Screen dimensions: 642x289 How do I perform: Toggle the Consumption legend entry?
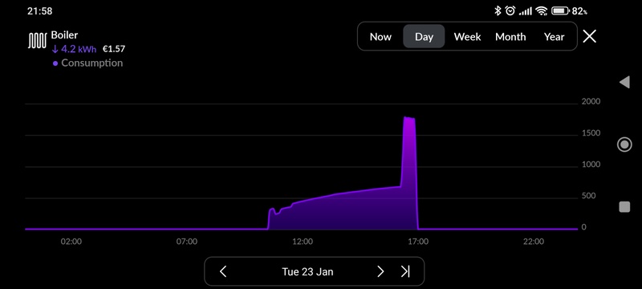(87, 63)
